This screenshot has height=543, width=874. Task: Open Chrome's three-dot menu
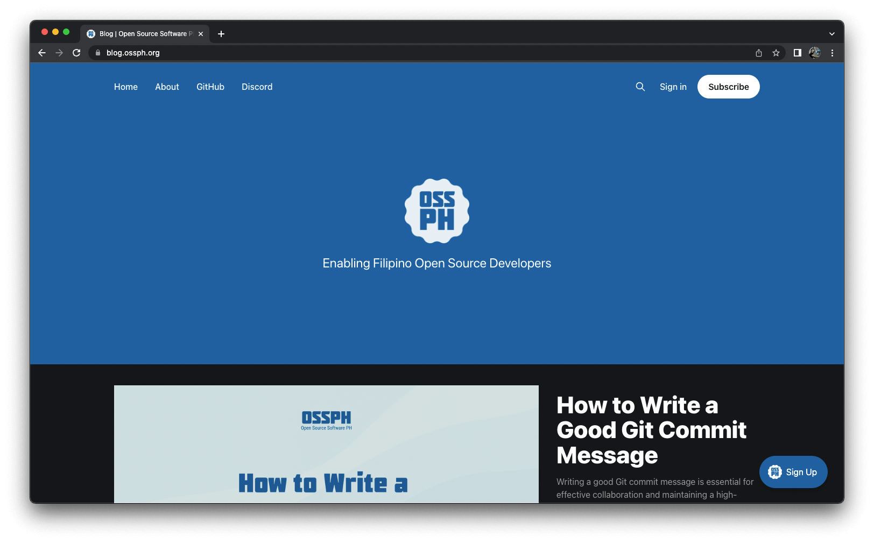click(x=832, y=53)
